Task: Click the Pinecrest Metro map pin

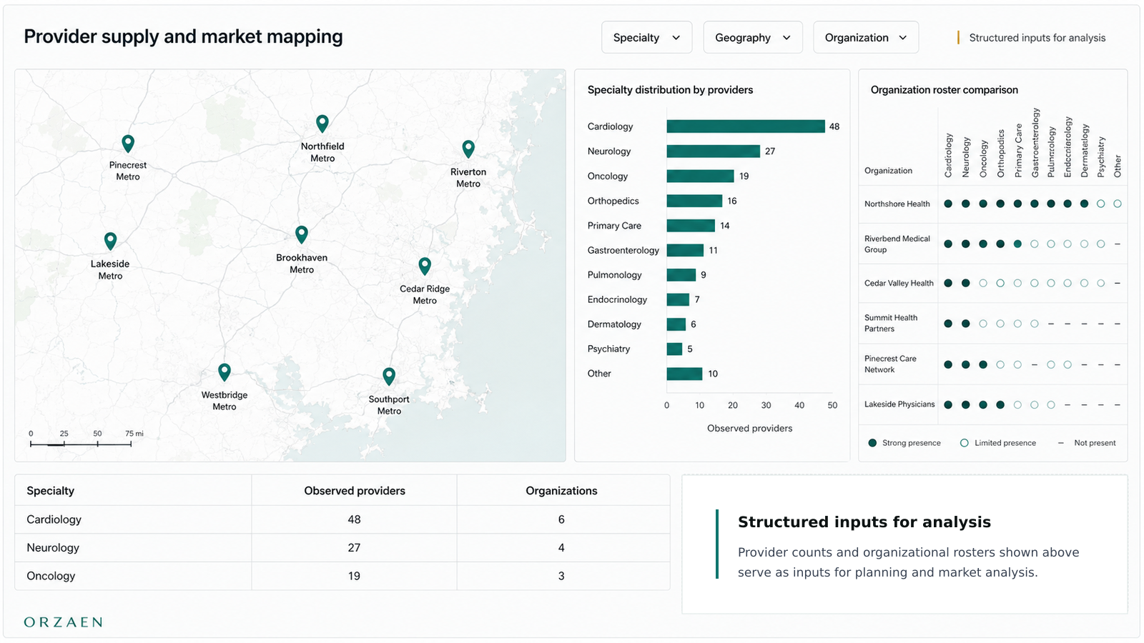Action: pyautogui.click(x=128, y=144)
